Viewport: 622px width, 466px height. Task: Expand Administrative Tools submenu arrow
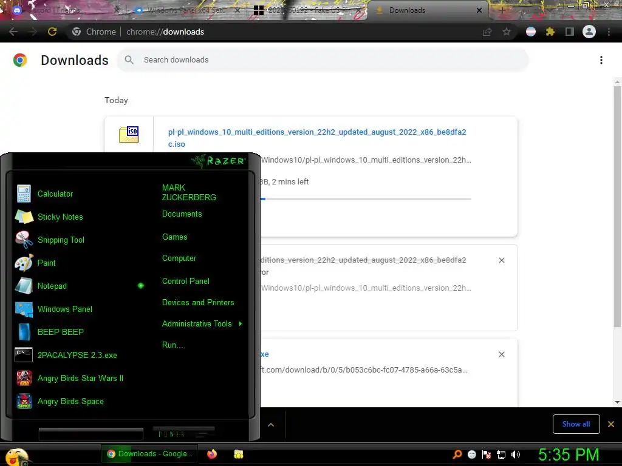point(241,324)
